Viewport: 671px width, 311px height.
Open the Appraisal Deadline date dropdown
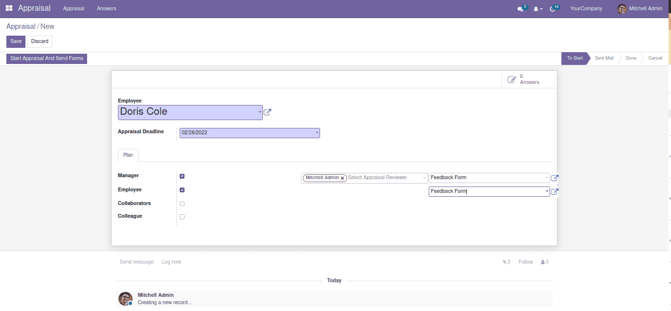pos(317,133)
